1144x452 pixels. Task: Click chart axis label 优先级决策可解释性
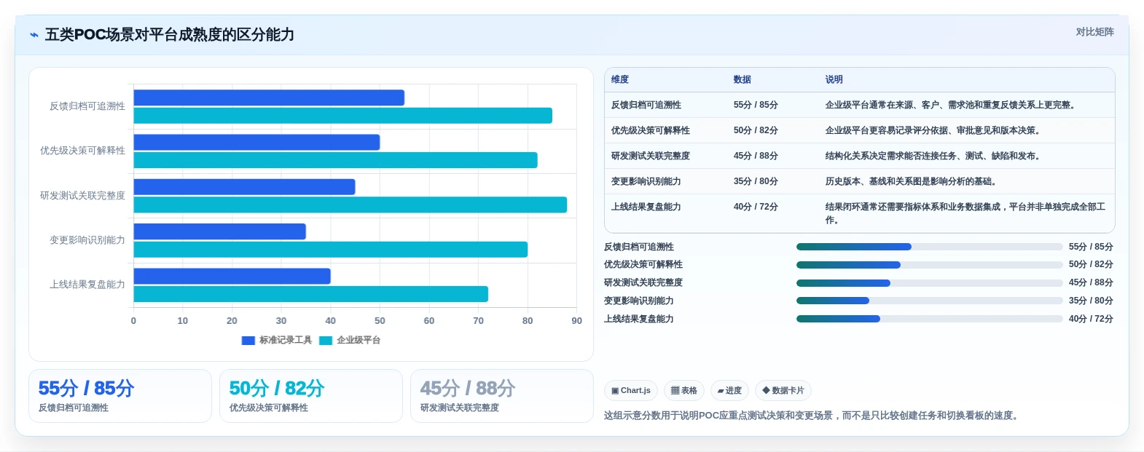pyautogui.click(x=82, y=151)
